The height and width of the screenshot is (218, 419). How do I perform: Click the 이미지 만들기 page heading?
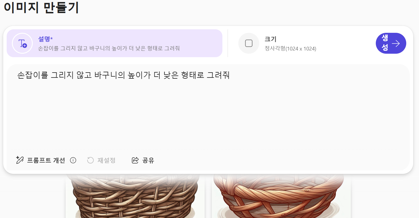(x=41, y=8)
